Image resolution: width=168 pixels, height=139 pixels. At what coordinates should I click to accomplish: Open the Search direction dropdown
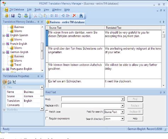coord(123,118)
